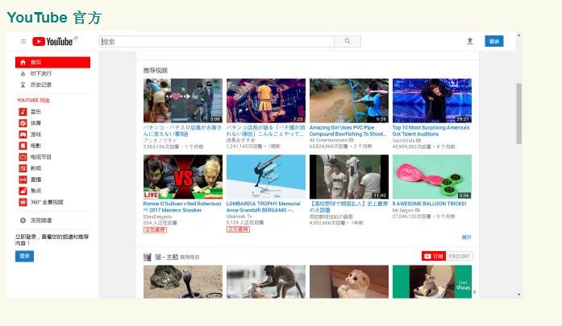This screenshot has height=326, width=562.
Task: Open the live snooker VS thumbnail
Action: tap(183, 177)
